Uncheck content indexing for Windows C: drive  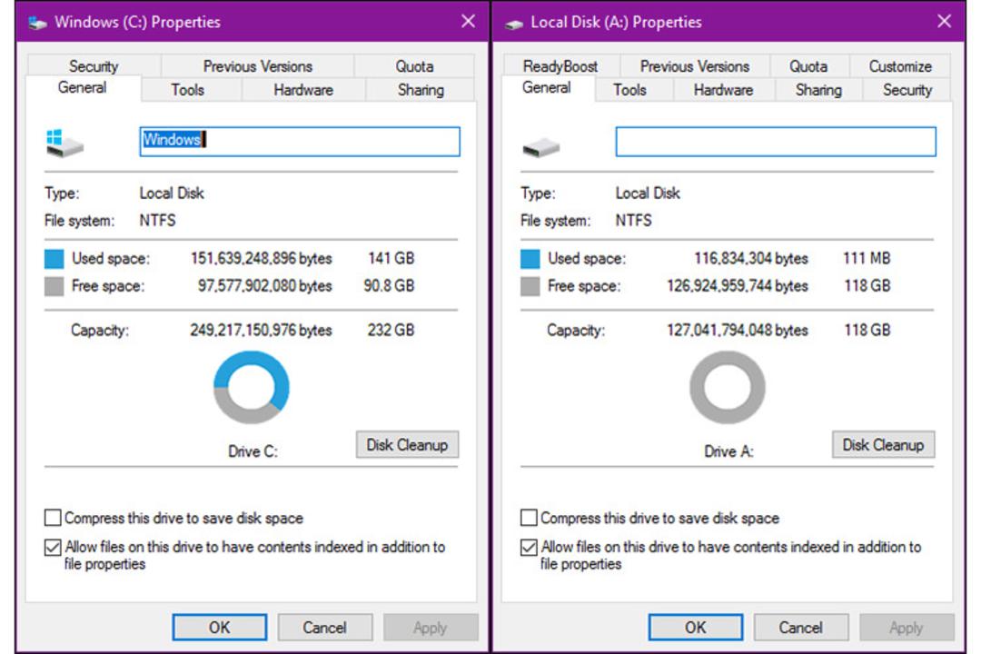tap(53, 547)
